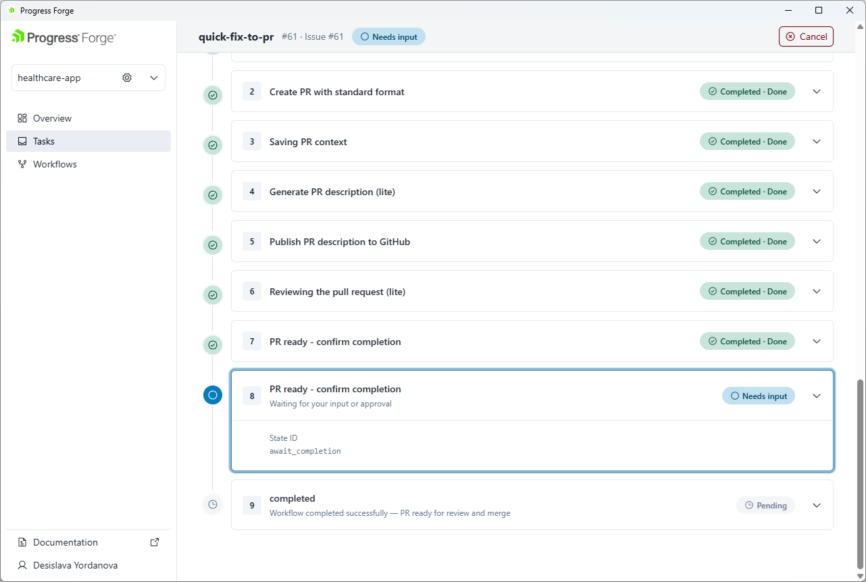
Task: Expand step 6 Reviewing the pull request
Action: tap(817, 291)
